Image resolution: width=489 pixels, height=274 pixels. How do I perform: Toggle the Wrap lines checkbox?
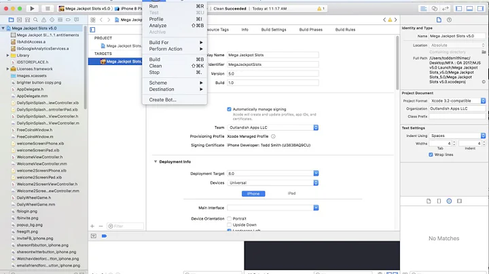coord(430,154)
